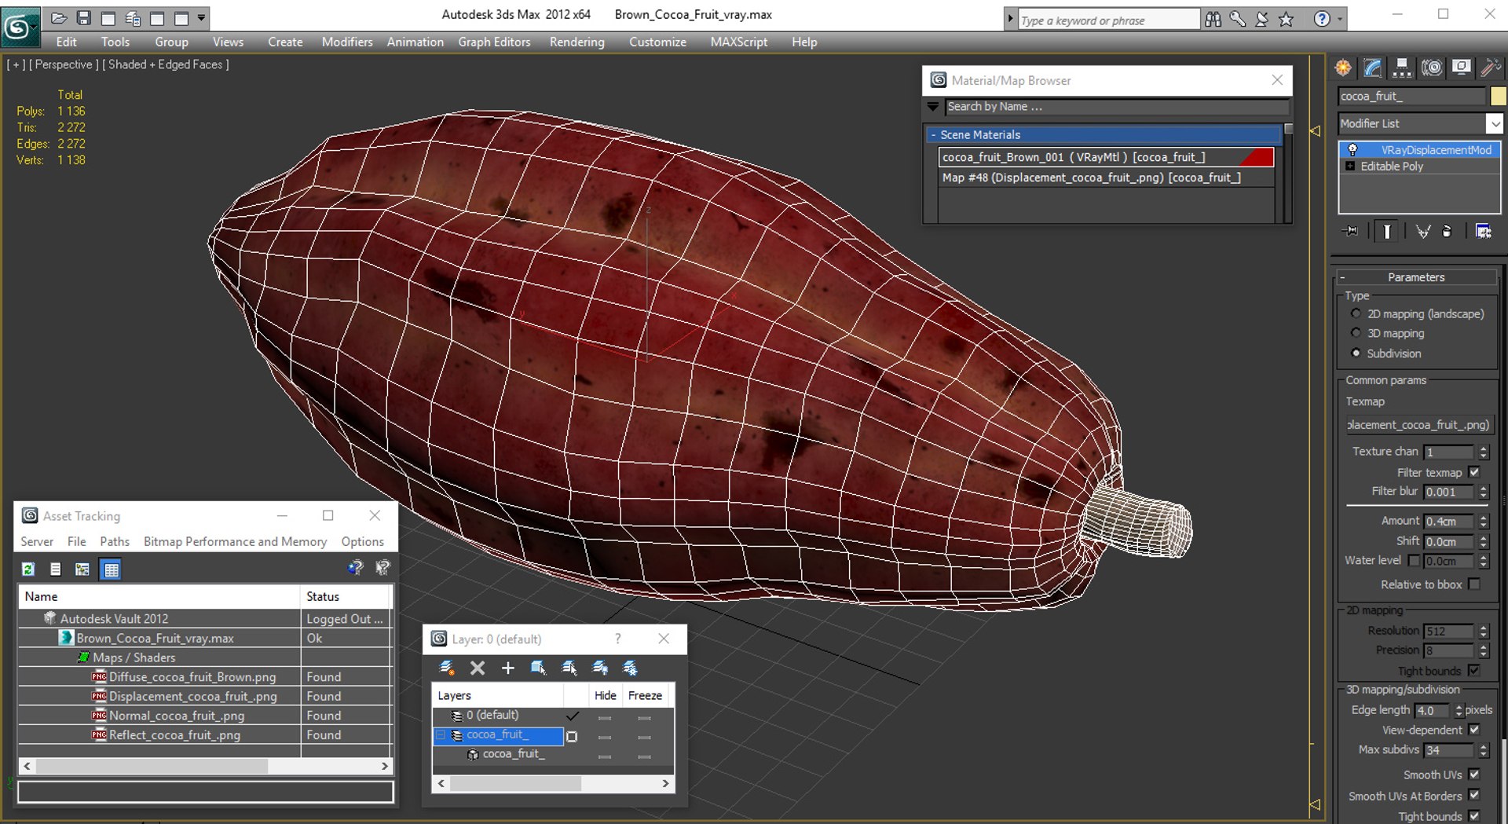Click the object color swatch beside cocoa_fruit_ name

(1498, 96)
